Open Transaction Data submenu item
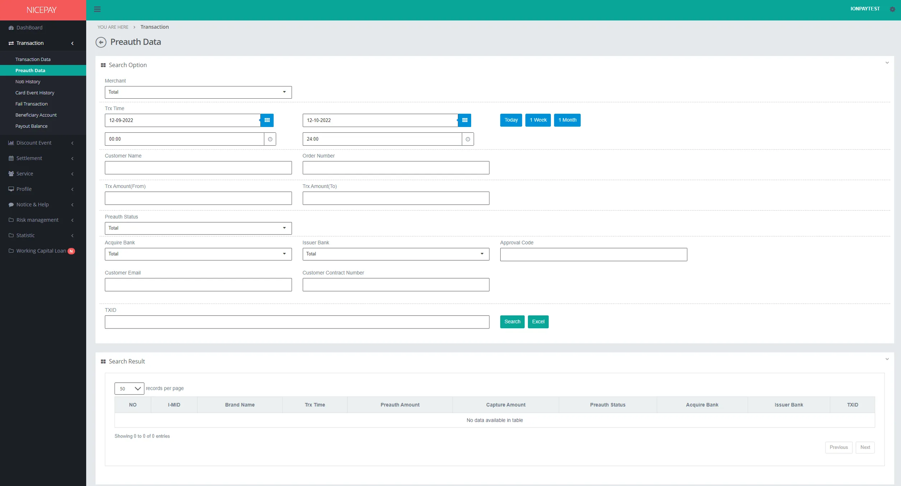This screenshot has height=486, width=901. coord(33,60)
